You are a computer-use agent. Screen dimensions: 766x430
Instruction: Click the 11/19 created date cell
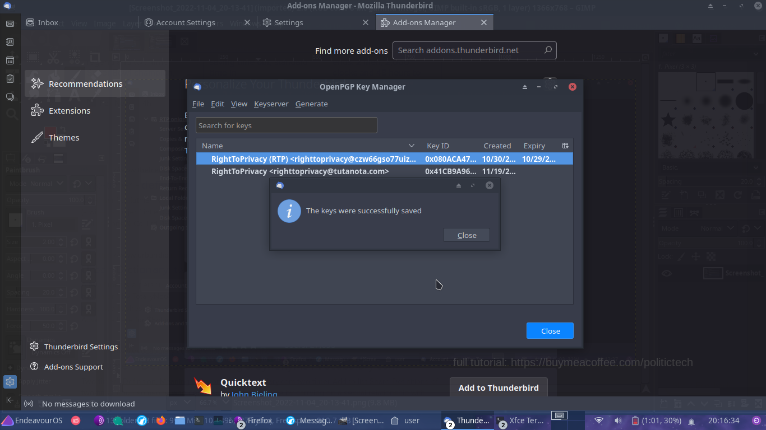tap(499, 171)
